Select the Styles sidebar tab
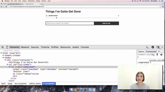 pyautogui.click(x=141, y=51)
